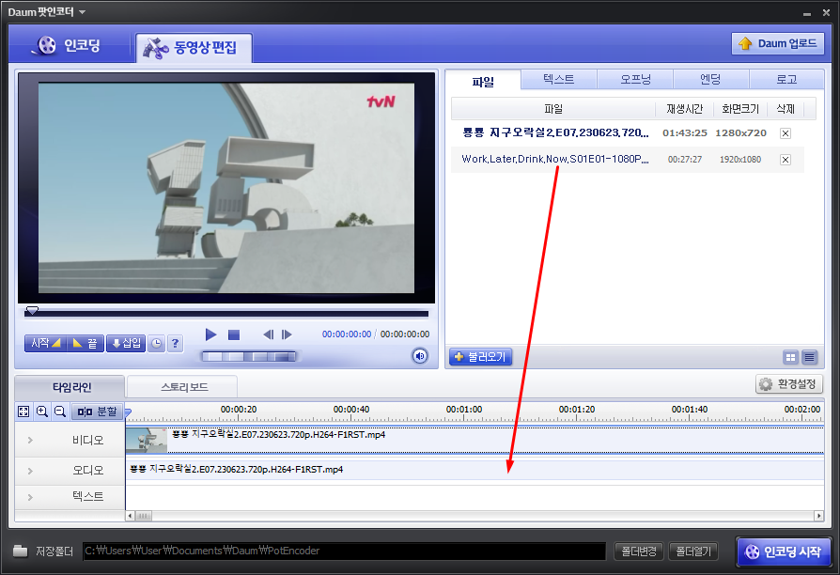
Task: Expand the 비디오 track
Action: click(x=30, y=440)
